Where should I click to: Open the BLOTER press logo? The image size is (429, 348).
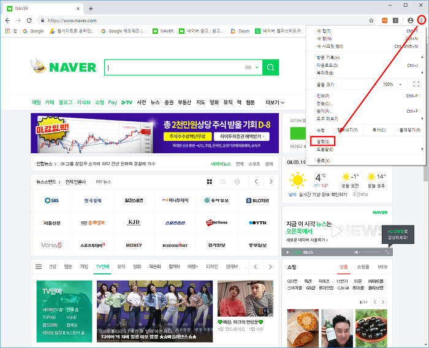pos(257,200)
